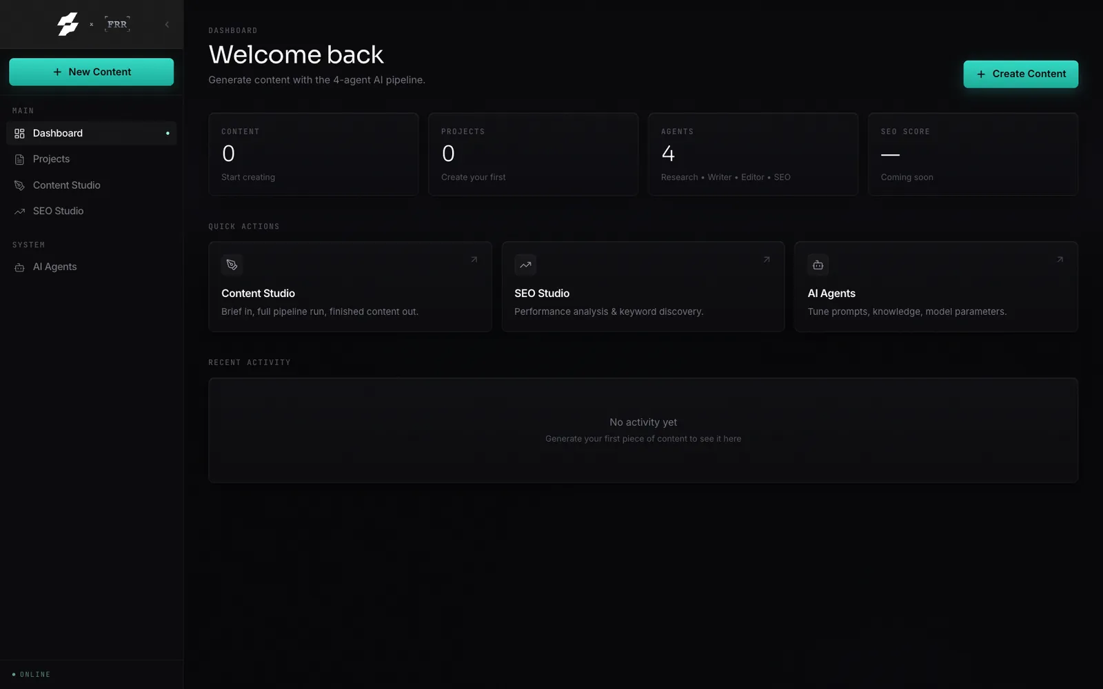Viewport: 1103px width, 689px height.
Task: Click the Create Content button
Action: coord(1020,74)
